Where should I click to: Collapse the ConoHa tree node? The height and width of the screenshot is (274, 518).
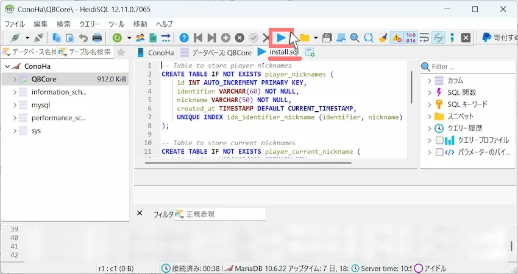7,66
